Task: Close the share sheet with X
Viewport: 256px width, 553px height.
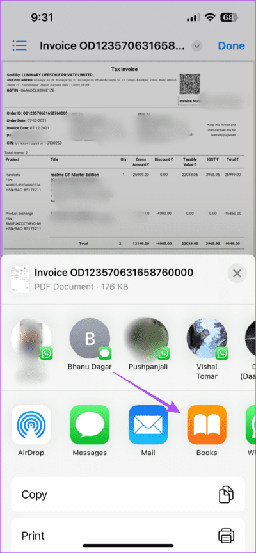Action: pyautogui.click(x=237, y=273)
